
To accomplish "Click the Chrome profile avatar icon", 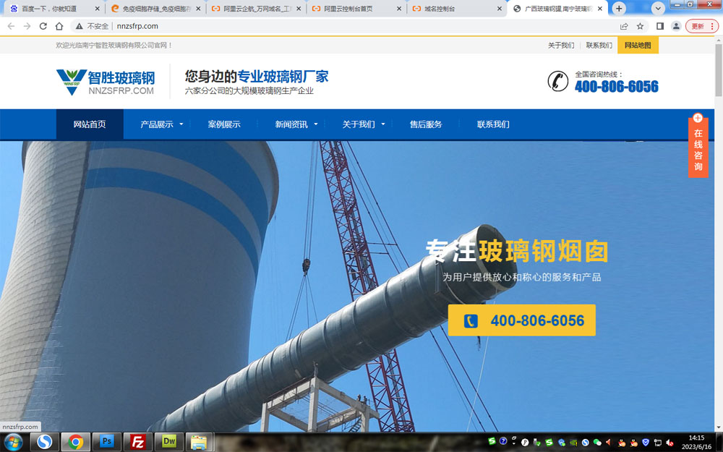I will click(x=676, y=26).
